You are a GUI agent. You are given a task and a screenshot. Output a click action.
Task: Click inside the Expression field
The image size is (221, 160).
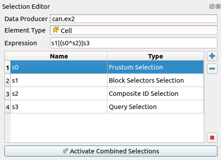coord(133,43)
